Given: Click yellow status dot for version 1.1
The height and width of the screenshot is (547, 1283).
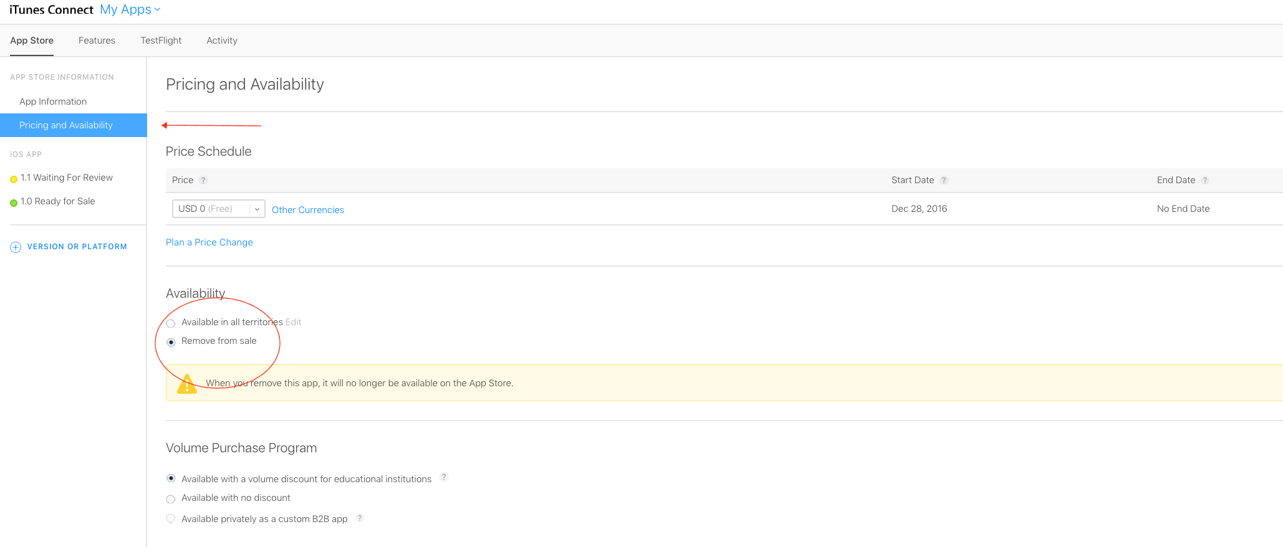Looking at the screenshot, I should point(14,179).
